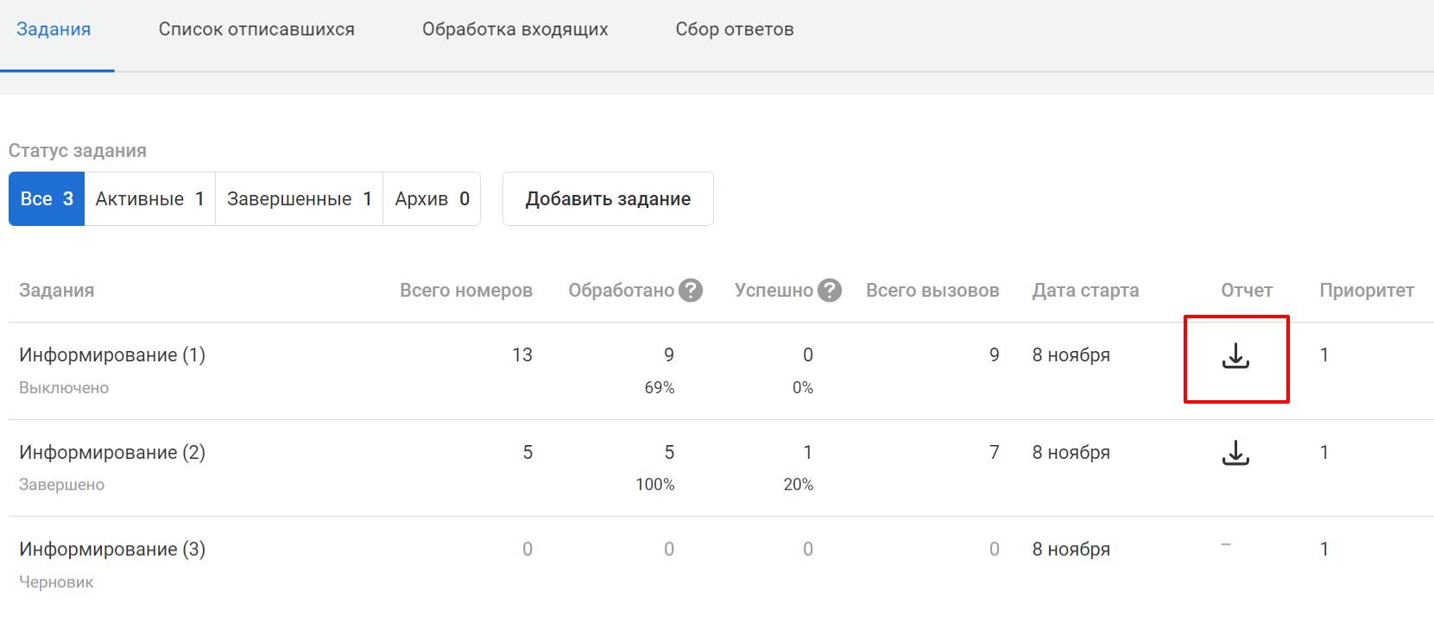
Task: Click help icon next to Обработано
Action: point(691,291)
